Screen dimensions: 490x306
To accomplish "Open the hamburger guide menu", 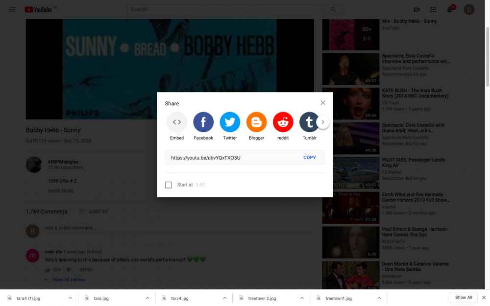I will coord(12,9).
